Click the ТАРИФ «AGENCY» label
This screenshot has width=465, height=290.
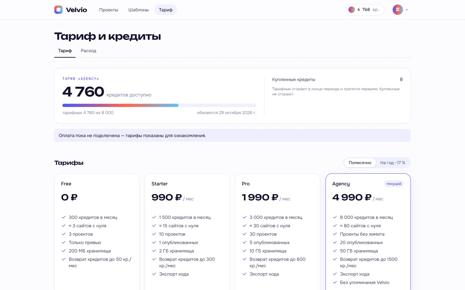click(81, 79)
